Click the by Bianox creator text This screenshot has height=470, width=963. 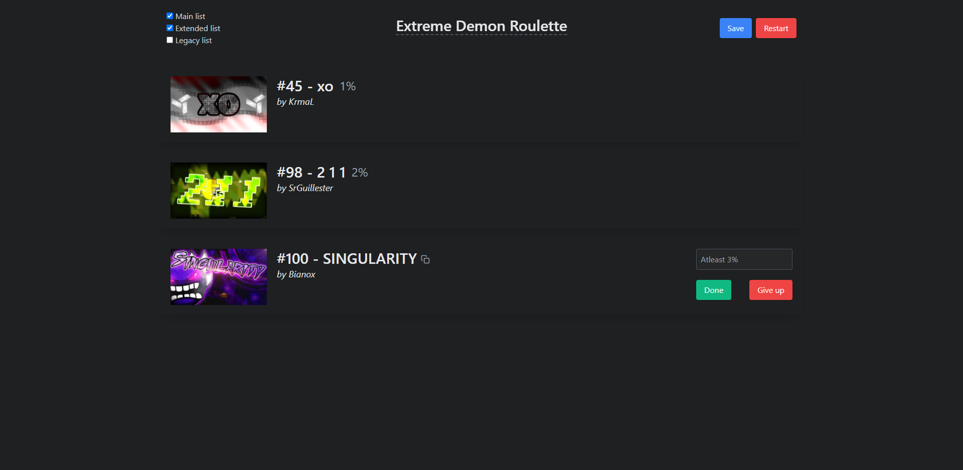(x=296, y=274)
